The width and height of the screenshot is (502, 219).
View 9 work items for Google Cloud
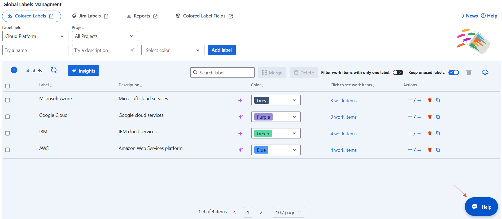[x=343, y=117]
